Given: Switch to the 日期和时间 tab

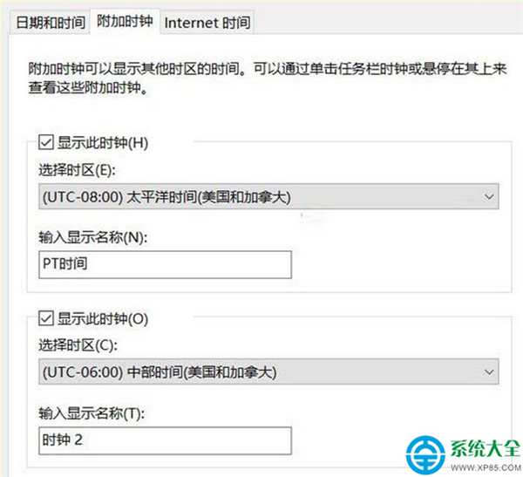Looking at the screenshot, I should 51,23.
